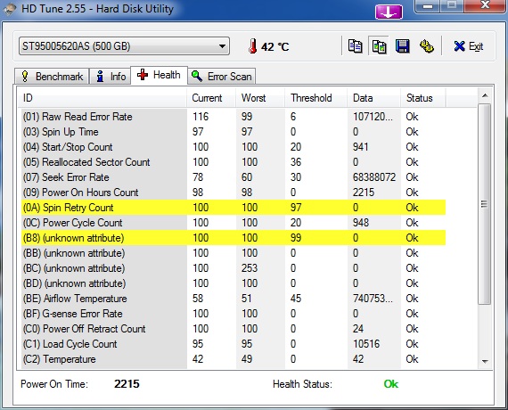Click the Exit button
The height and width of the screenshot is (410, 508).
click(x=469, y=46)
